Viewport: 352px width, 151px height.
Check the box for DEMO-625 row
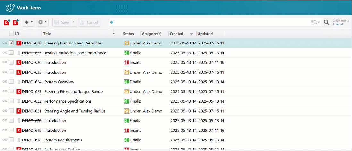11,72
